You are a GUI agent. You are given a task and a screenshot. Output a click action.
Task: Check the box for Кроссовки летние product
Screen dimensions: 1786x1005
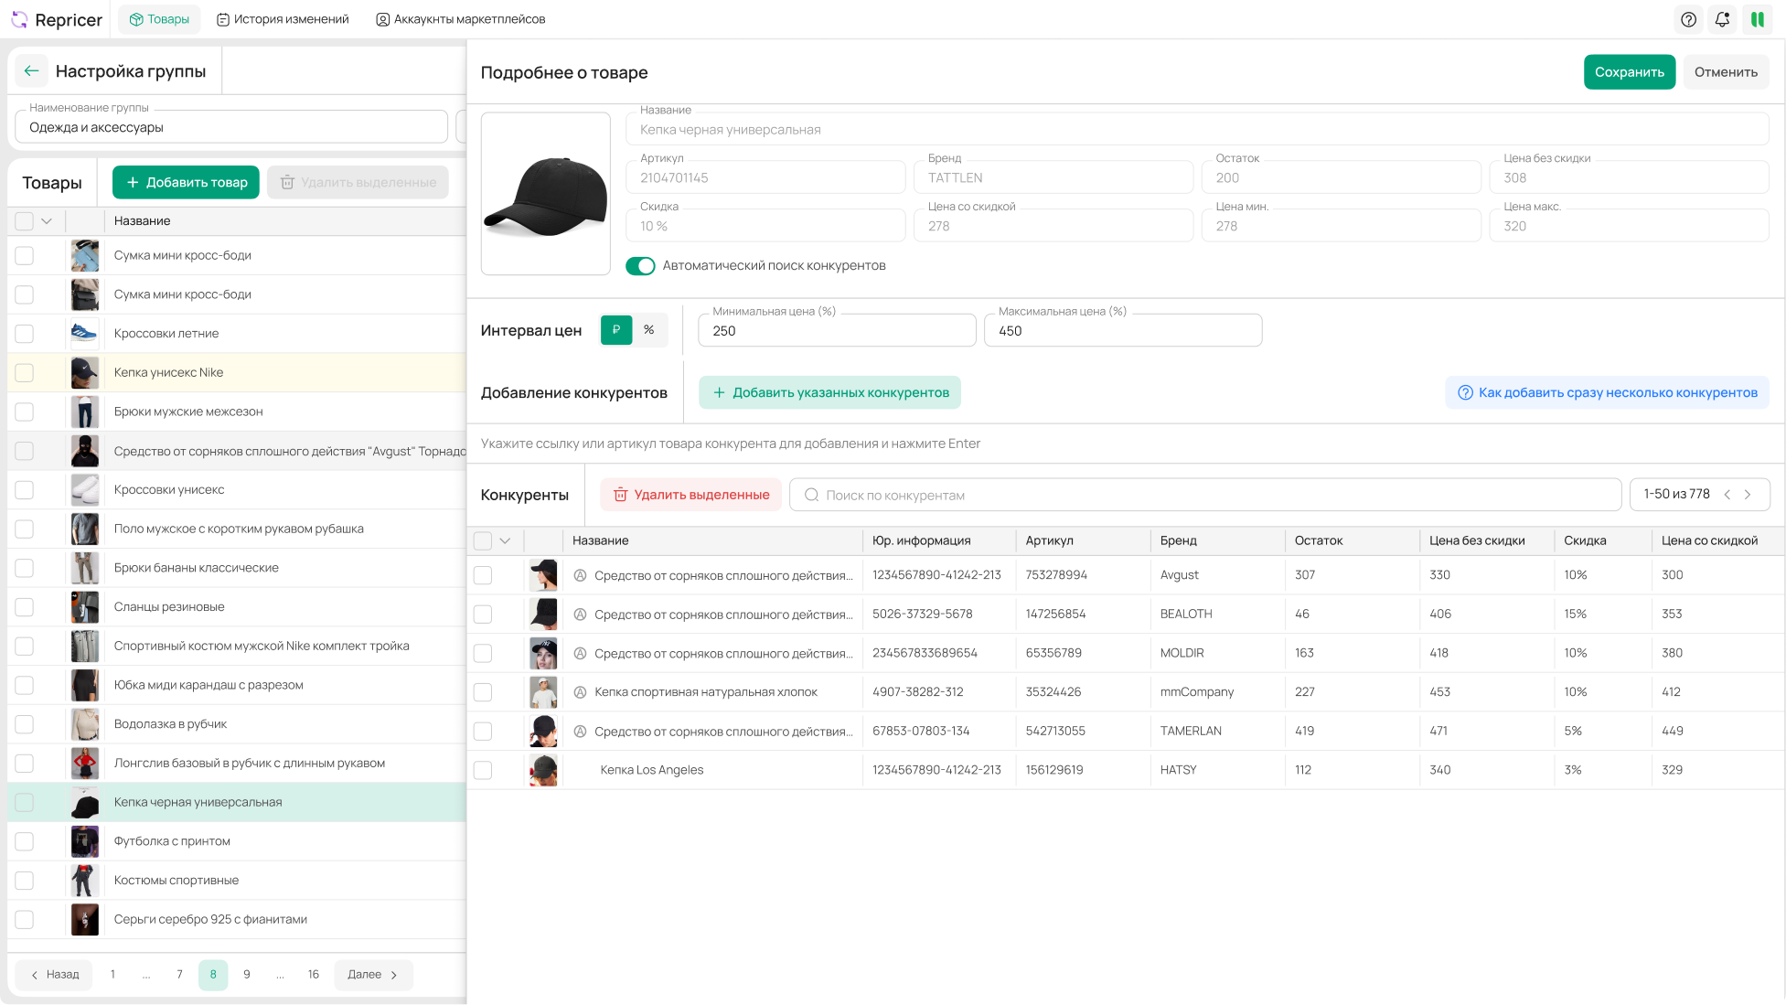pyautogui.click(x=25, y=334)
